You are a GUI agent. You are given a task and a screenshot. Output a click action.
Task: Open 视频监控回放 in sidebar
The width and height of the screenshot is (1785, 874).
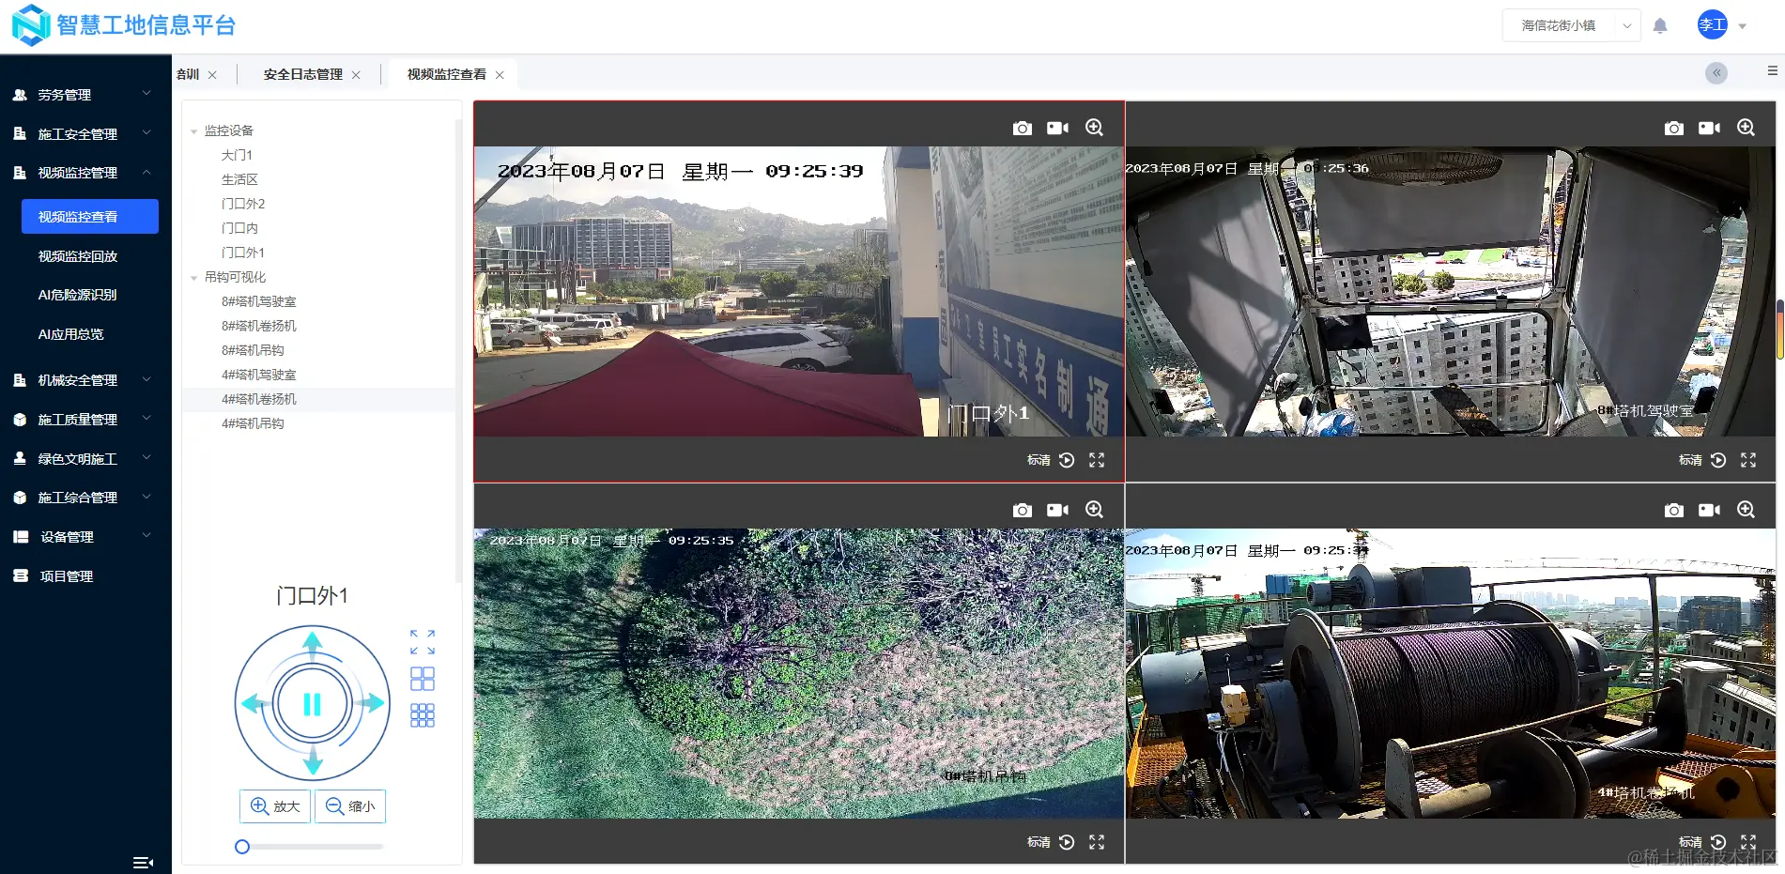pyautogui.click(x=78, y=256)
